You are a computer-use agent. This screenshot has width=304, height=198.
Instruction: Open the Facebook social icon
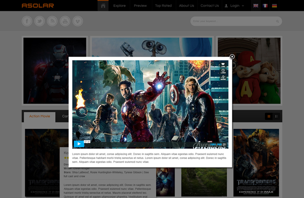click(x=27, y=21)
